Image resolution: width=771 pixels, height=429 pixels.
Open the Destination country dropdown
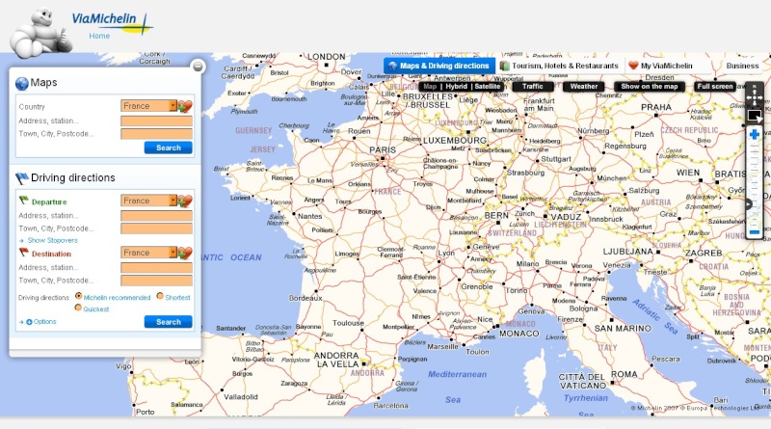(148, 253)
